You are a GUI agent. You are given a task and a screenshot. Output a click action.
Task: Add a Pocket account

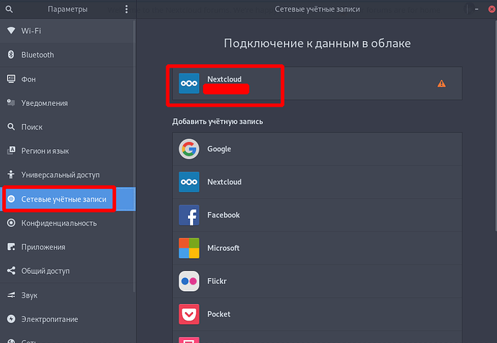317,314
